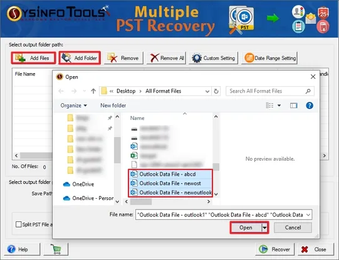The image size is (339, 260).
Task: Toggle the Split PST File checkbox
Action: coord(19,224)
